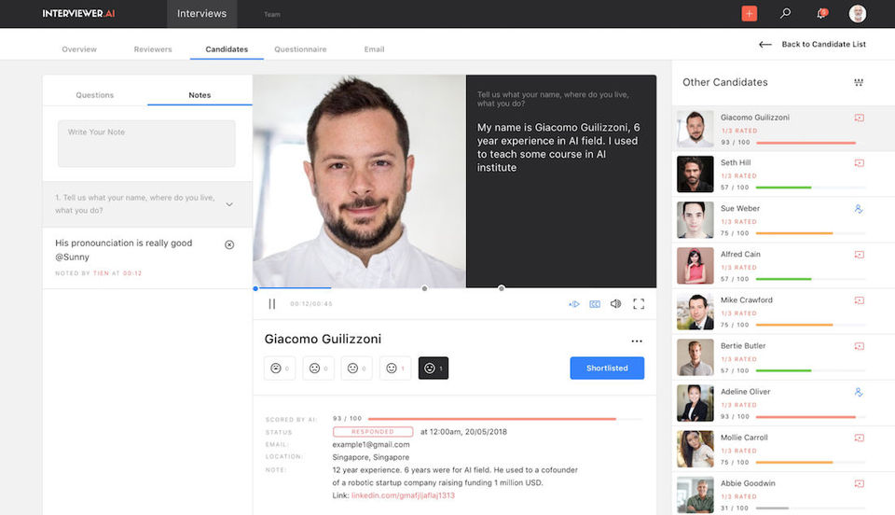
Task: Click the main candidate video frame
Action: click(x=360, y=181)
